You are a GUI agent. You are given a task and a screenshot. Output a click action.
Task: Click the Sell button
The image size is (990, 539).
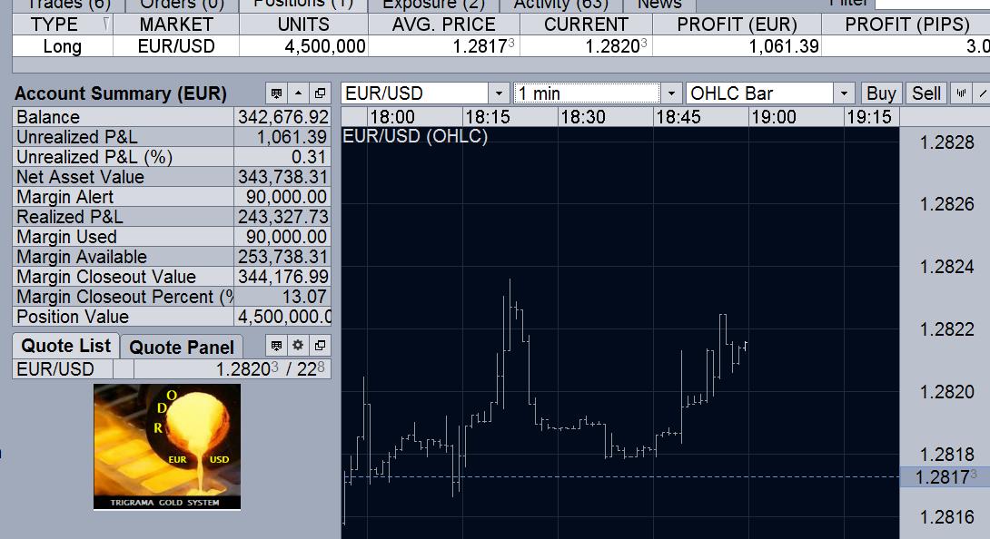point(926,93)
